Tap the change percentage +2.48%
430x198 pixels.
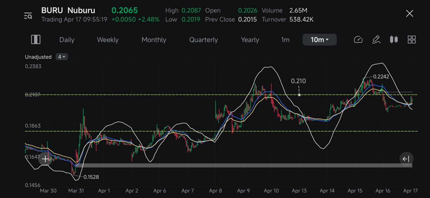[149, 20]
